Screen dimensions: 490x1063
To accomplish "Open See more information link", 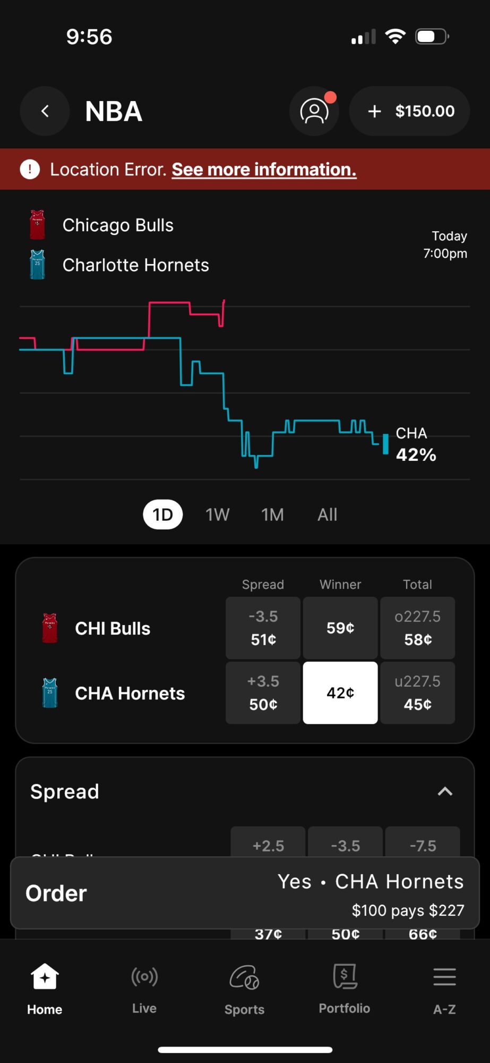I will 264,169.
